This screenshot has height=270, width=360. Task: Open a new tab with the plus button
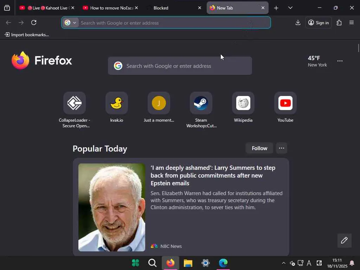[276, 8]
